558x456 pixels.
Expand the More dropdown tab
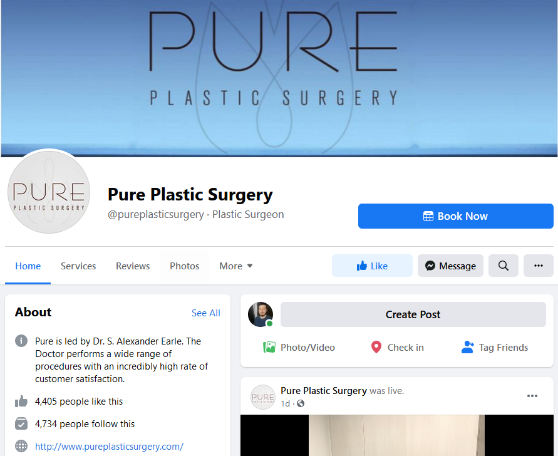[236, 266]
